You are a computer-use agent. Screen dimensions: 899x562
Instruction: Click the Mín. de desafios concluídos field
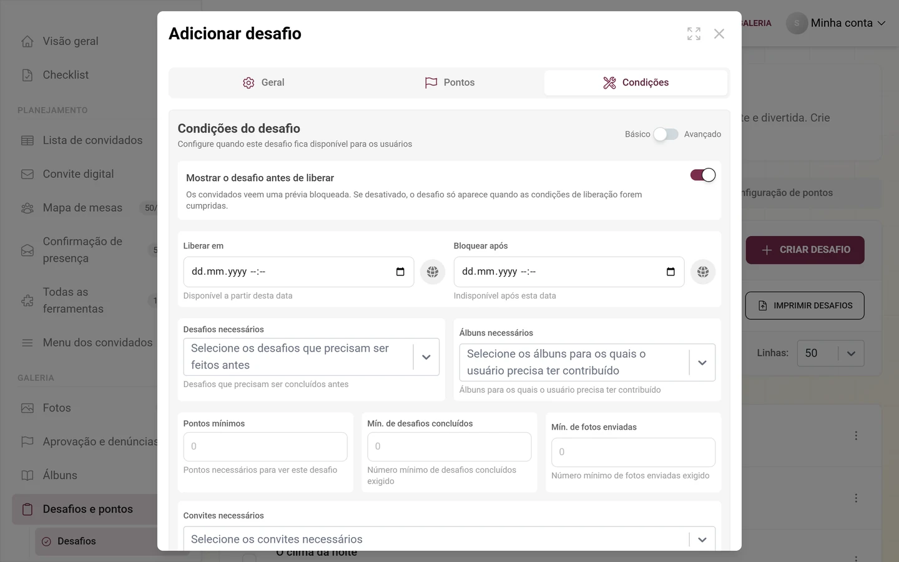449,446
